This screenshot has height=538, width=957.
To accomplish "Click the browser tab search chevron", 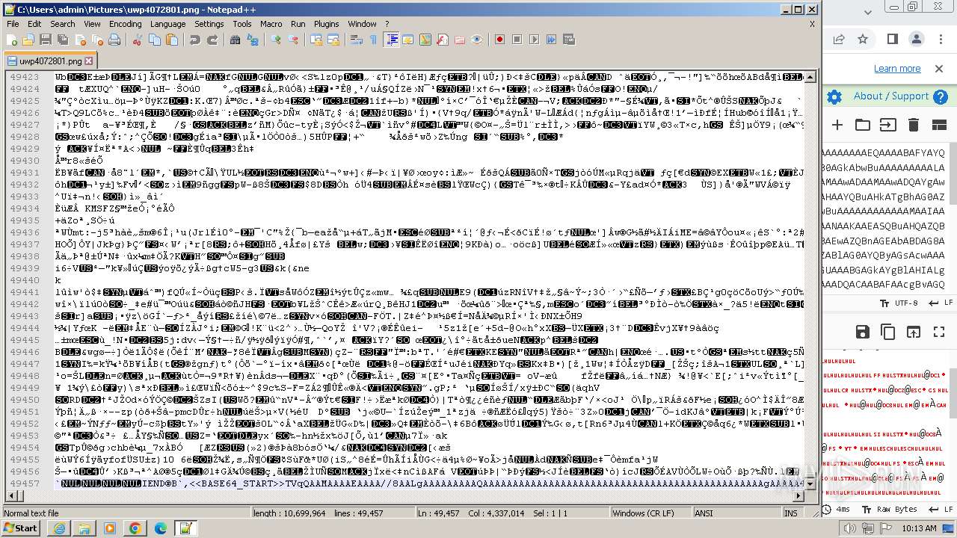I will [x=867, y=12].
